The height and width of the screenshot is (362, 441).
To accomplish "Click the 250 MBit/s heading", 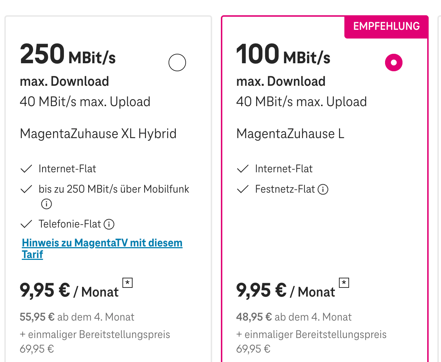I will 68,55.
